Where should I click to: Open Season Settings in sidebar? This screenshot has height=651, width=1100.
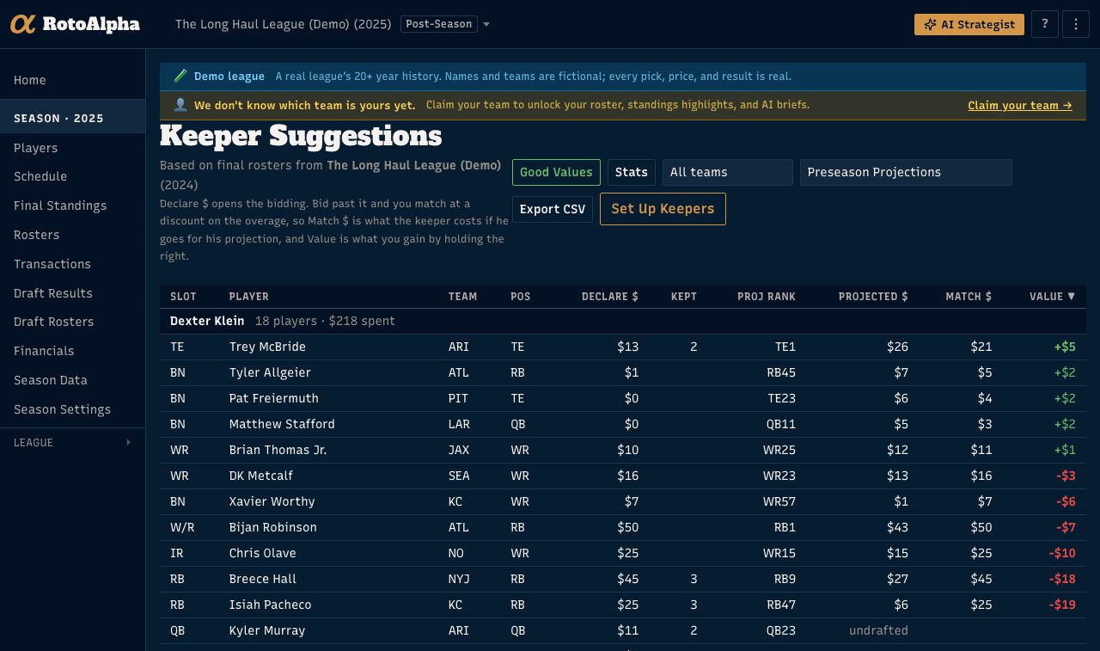coord(63,409)
